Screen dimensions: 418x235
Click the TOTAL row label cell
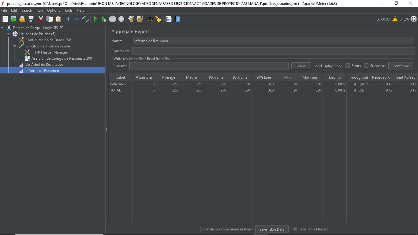121,90
